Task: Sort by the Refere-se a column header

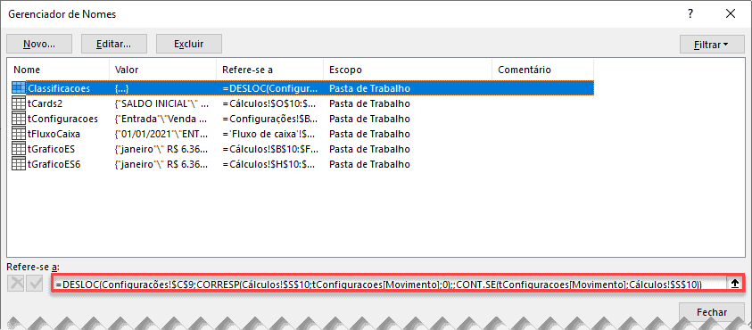Action: tap(270, 70)
